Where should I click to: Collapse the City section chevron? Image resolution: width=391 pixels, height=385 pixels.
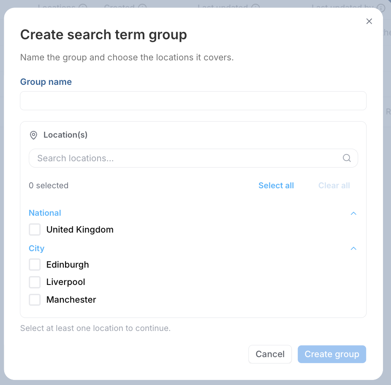[x=353, y=248]
